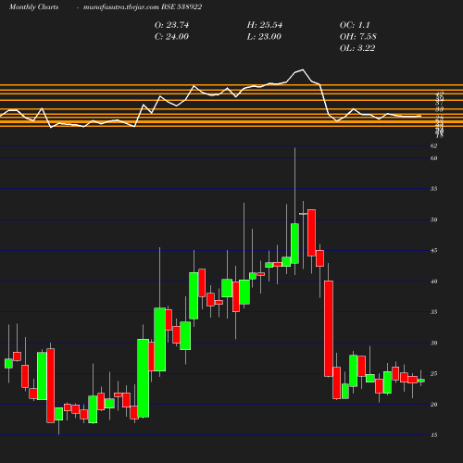Click the peak of the white line chart
The image size is (463, 463).
coord(303,69)
